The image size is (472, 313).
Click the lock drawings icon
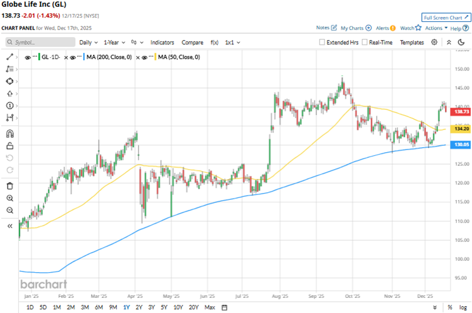9,146
